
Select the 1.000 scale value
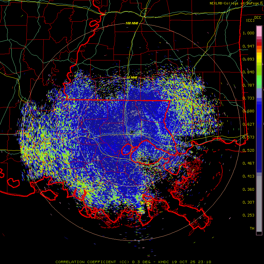(x=248, y=33)
